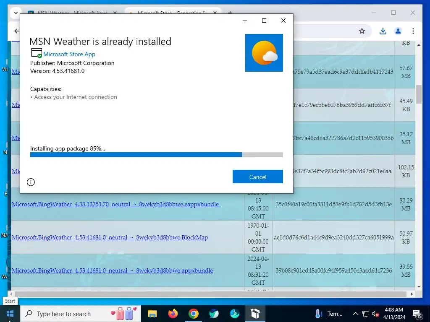Click the scroll up arrow of the page

pyautogui.click(x=419, y=44)
